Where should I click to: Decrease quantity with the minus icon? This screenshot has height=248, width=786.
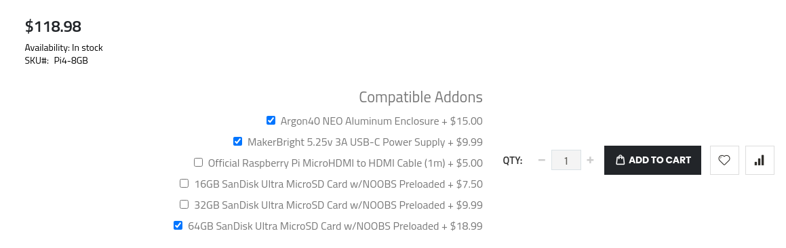click(x=541, y=161)
